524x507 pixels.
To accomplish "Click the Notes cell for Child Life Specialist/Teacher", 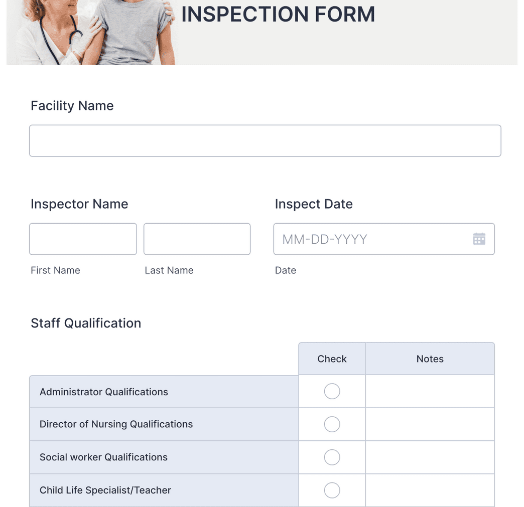I will click(430, 490).
